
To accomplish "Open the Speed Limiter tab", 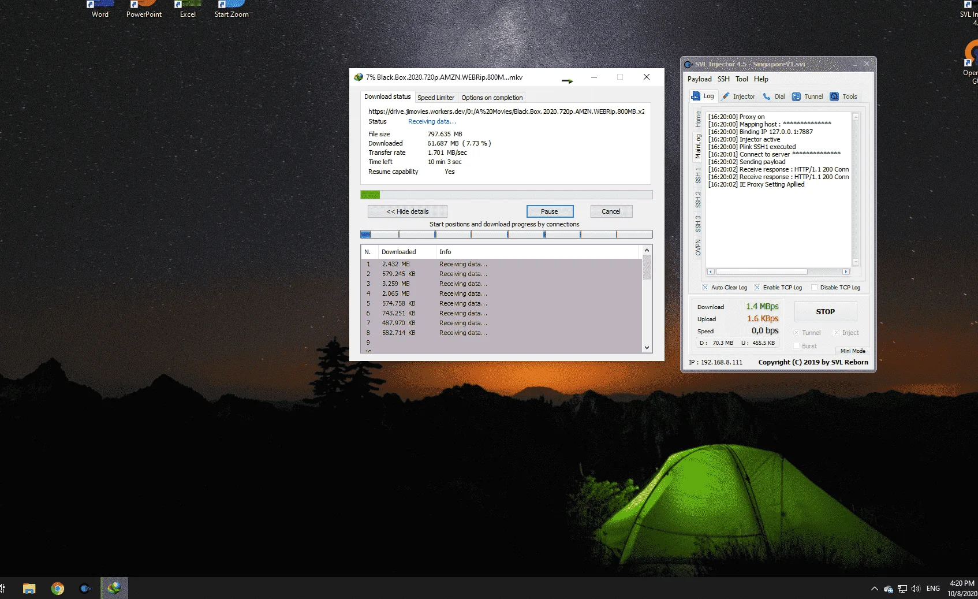I will pos(436,98).
